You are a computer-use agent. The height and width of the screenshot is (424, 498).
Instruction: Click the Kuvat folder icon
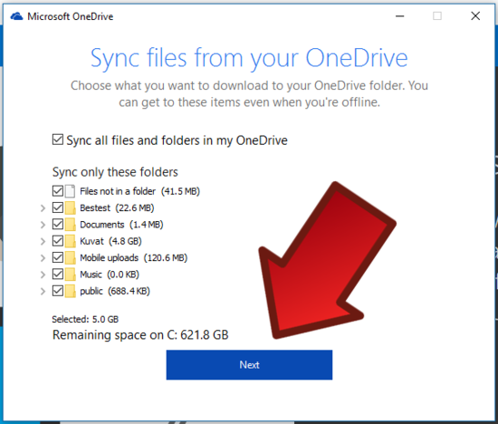pos(71,241)
